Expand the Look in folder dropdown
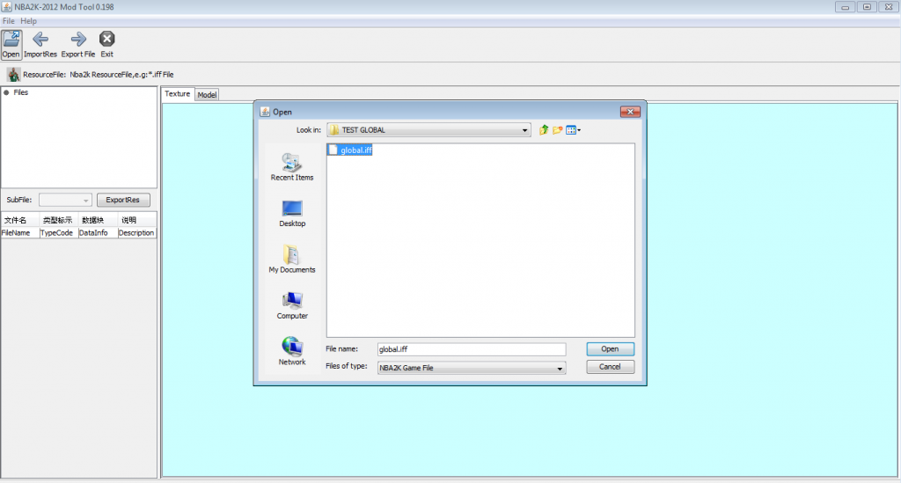Screen dimensions: 901x483 pyautogui.click(x=524, y=130)
